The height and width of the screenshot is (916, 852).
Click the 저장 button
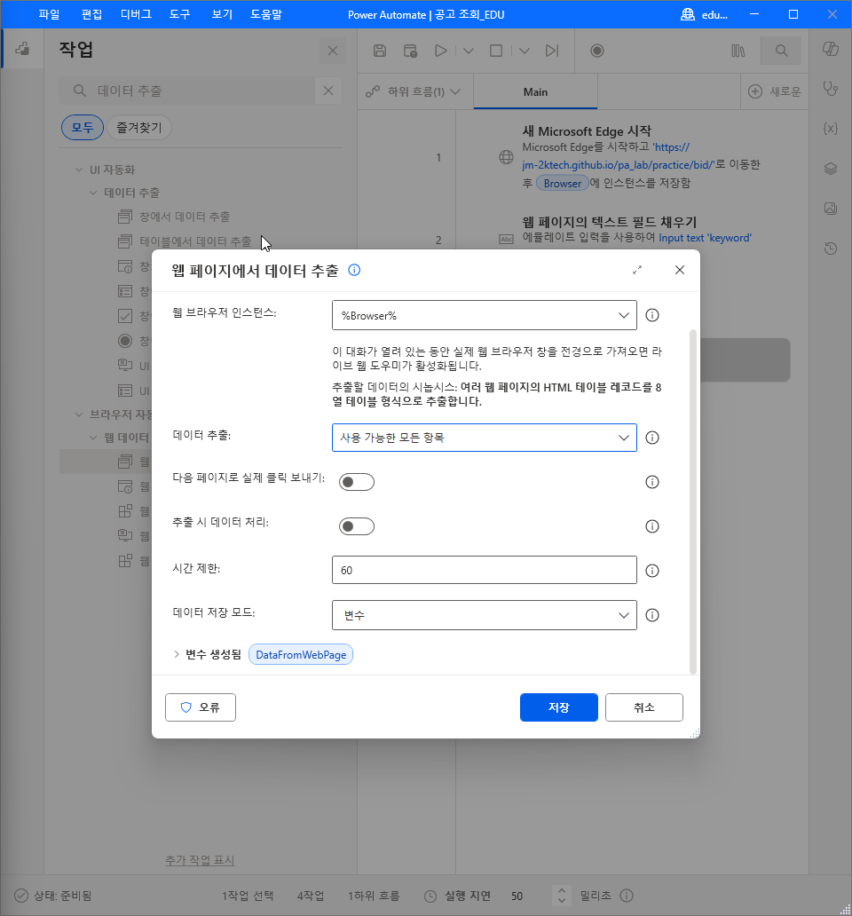pyautogui.click(x=559, y=707)
